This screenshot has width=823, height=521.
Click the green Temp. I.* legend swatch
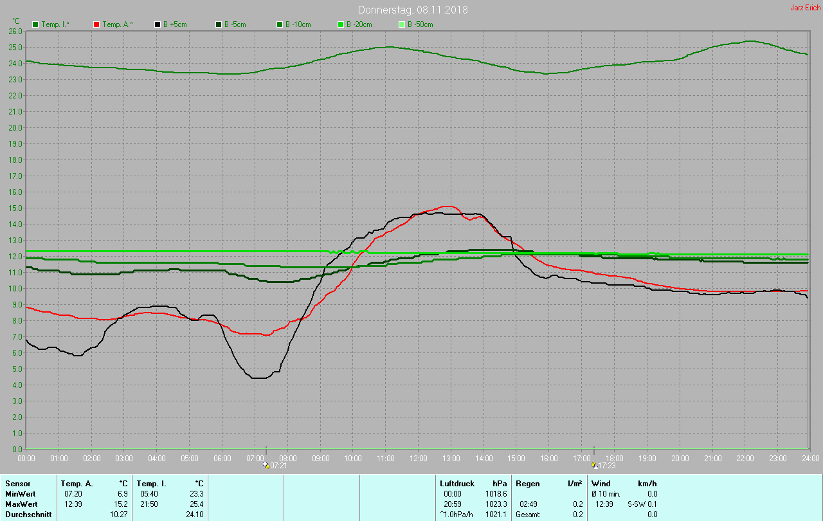(x=35, y=24)
